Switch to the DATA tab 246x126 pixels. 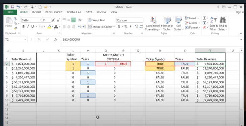(89, 12)
